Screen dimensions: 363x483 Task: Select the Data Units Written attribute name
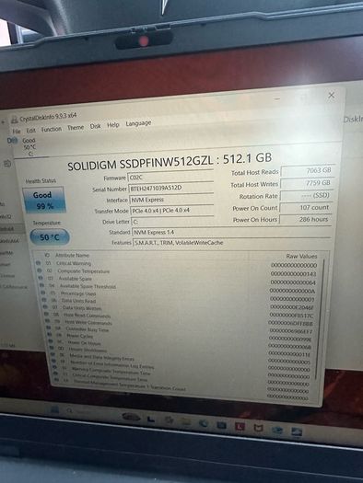tap(82, 307)
